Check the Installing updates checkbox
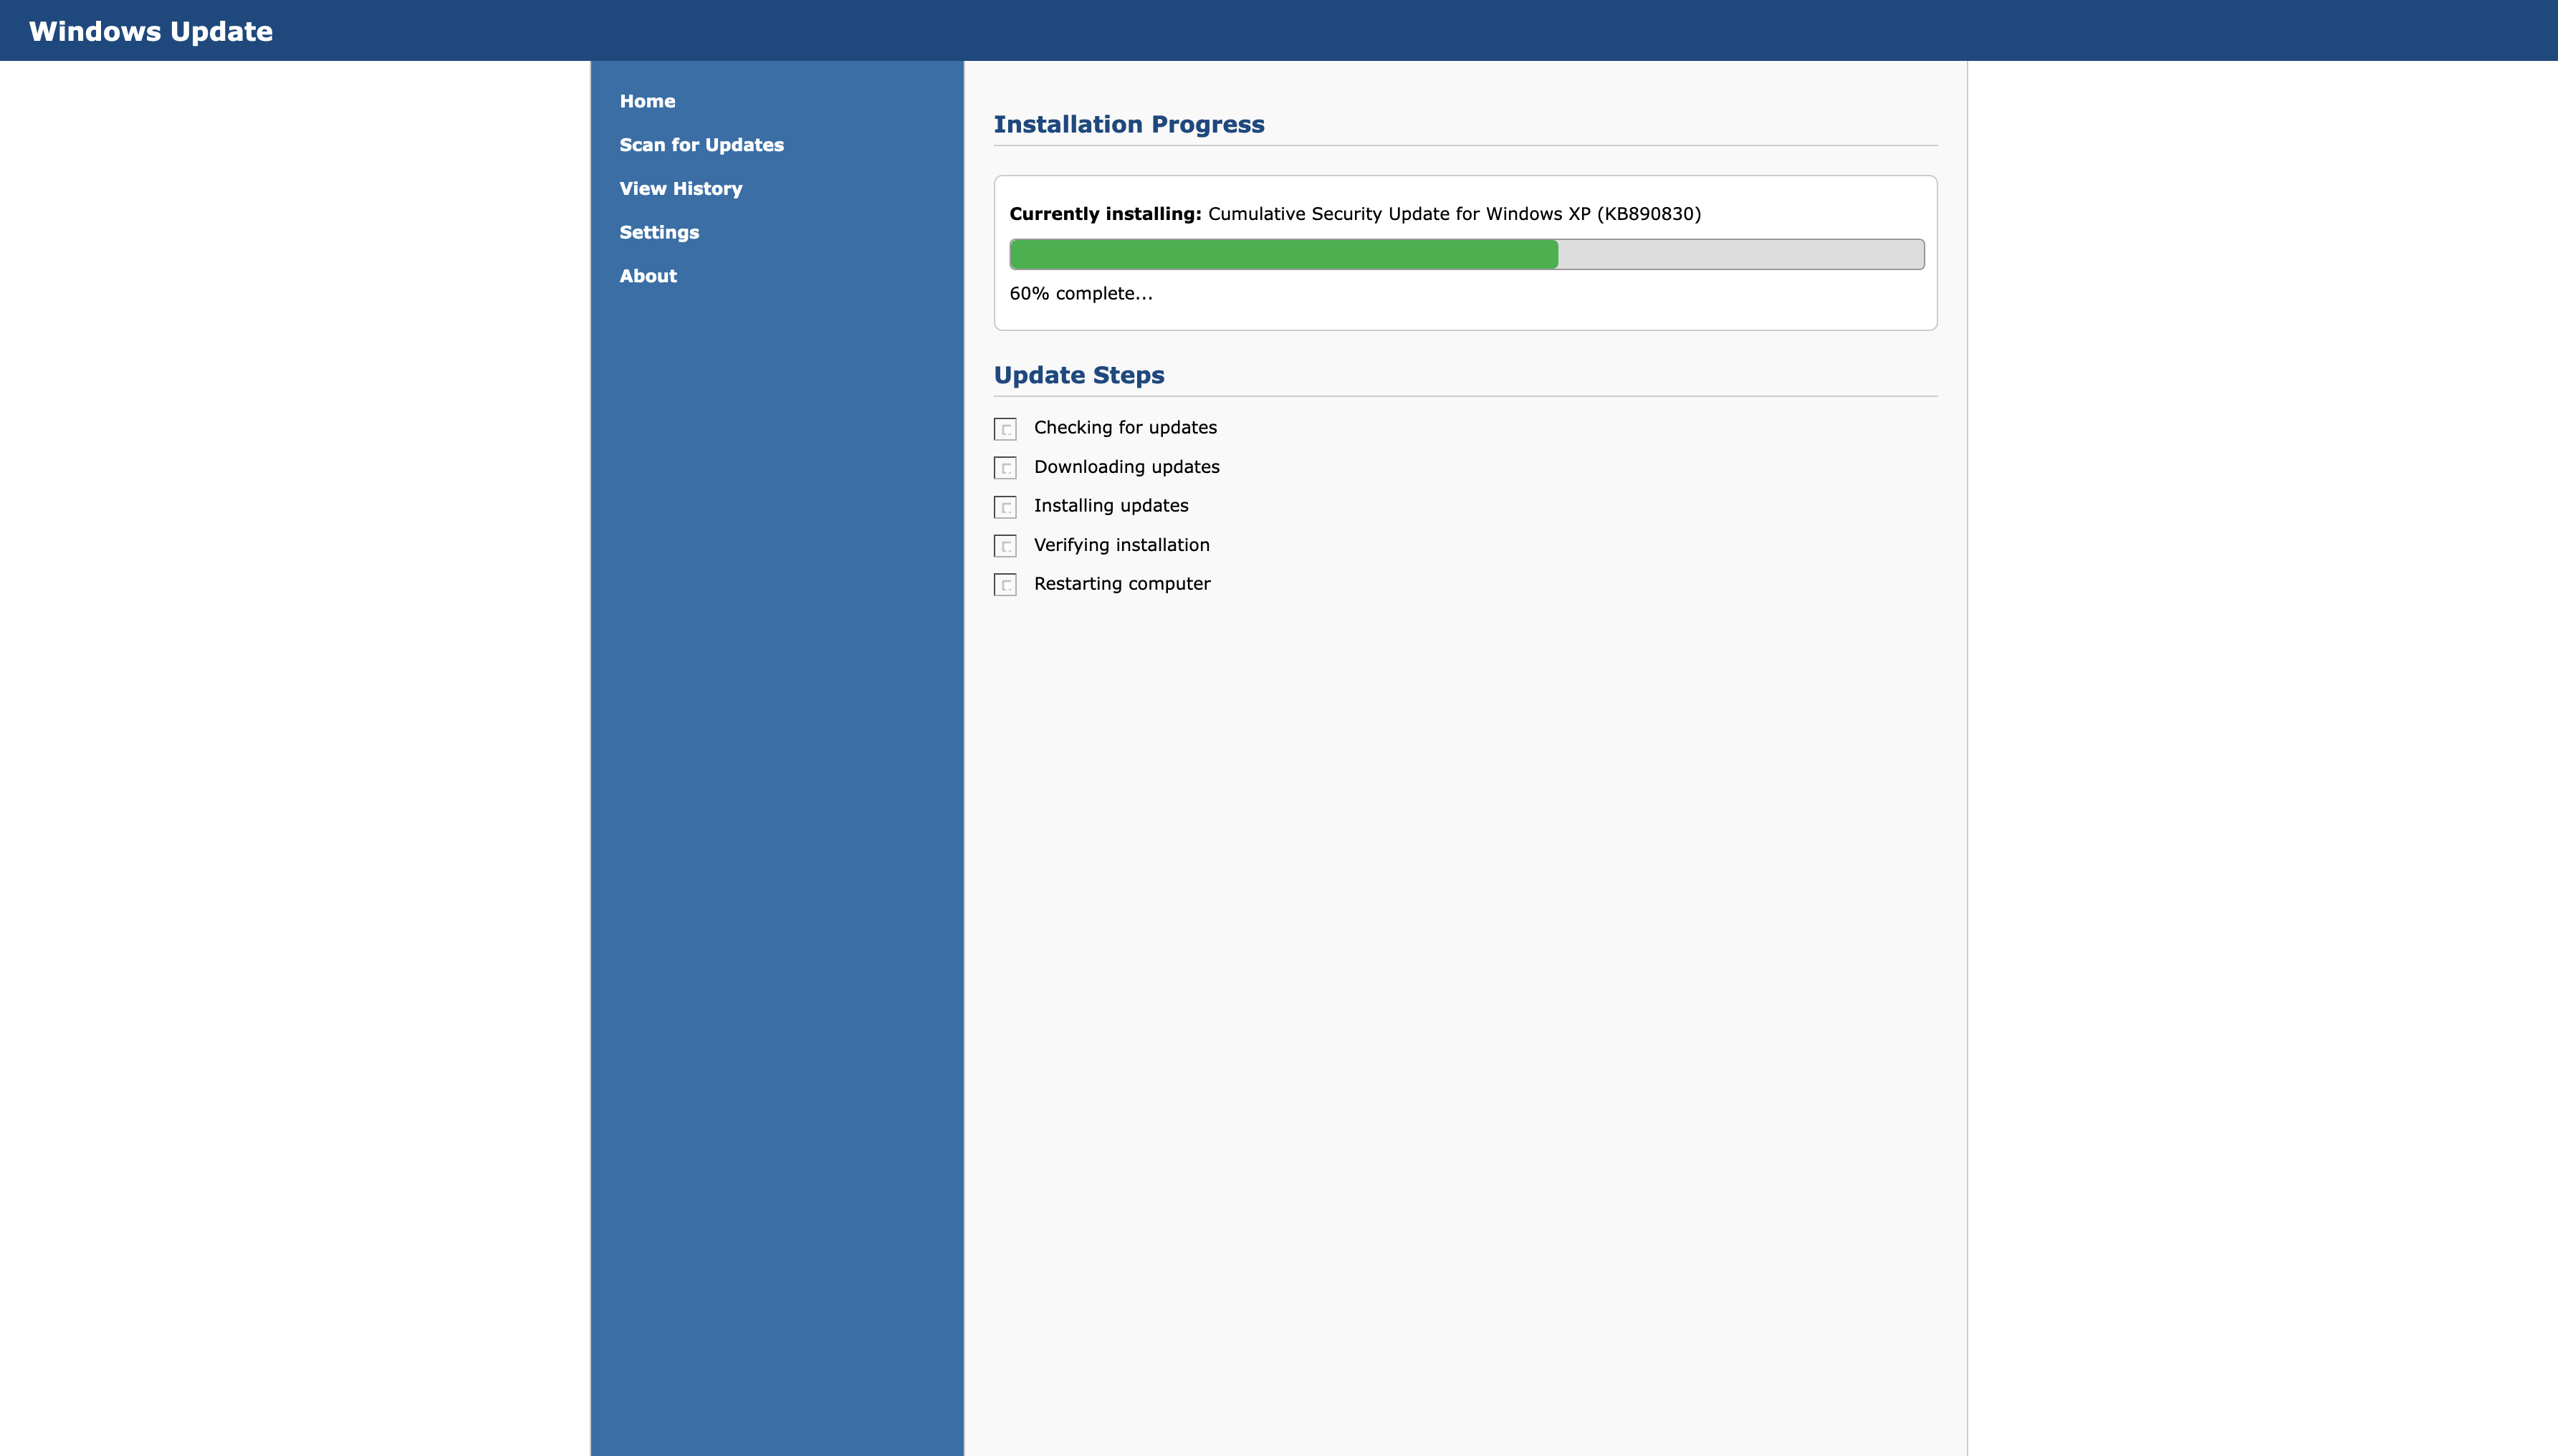Image resolution: width=2558 pixels, height=1456 pixels. coord(1005,507)
